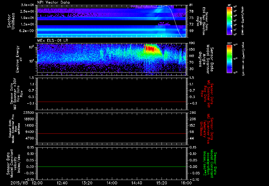Click the 13:20 time axis label
The width and height of the screenshot is (269, 186).
click(x=87, y=183)
